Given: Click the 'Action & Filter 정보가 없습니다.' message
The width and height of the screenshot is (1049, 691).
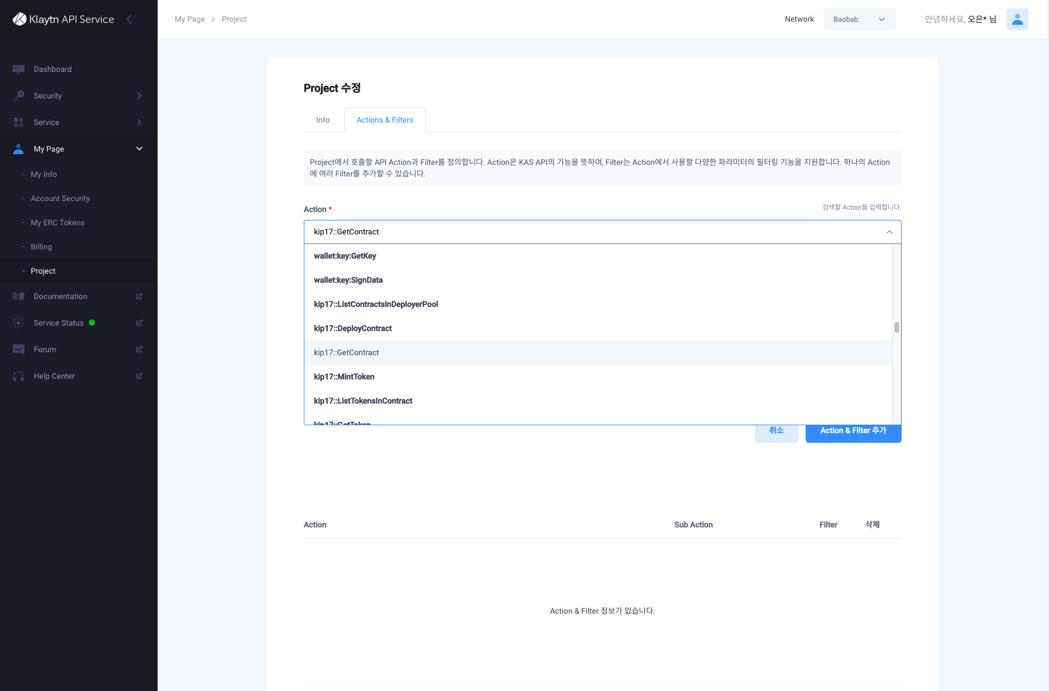Looking at the screenshot, I should [602, 611].
